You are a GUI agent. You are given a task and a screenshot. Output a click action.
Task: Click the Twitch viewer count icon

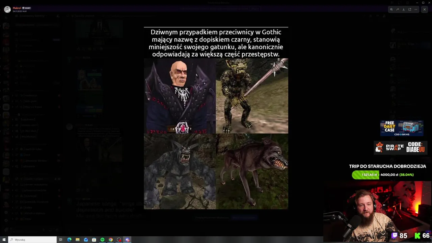point(395,236)
